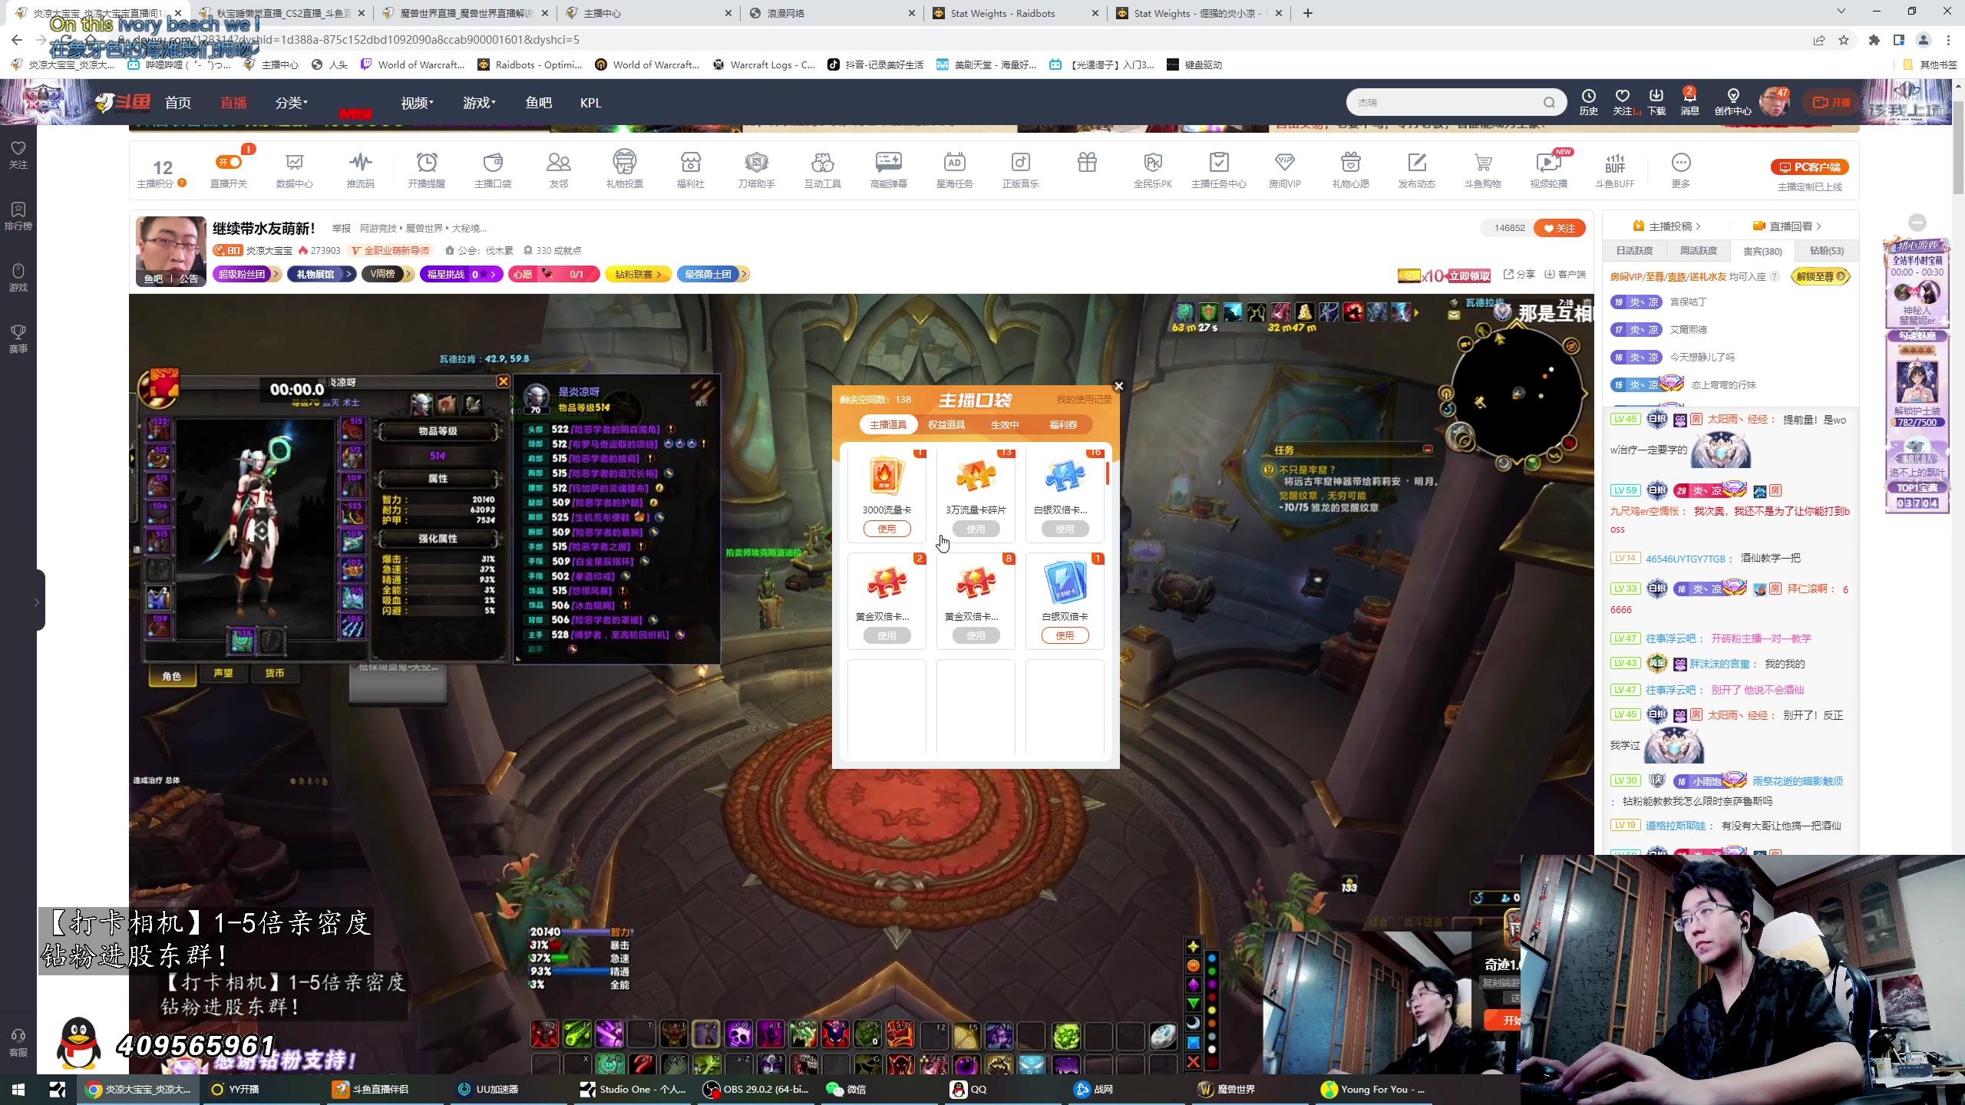Open 客服 support in the left sidebar
This screenshot has width=1965, height=1105.
(x=18, y=1042)
